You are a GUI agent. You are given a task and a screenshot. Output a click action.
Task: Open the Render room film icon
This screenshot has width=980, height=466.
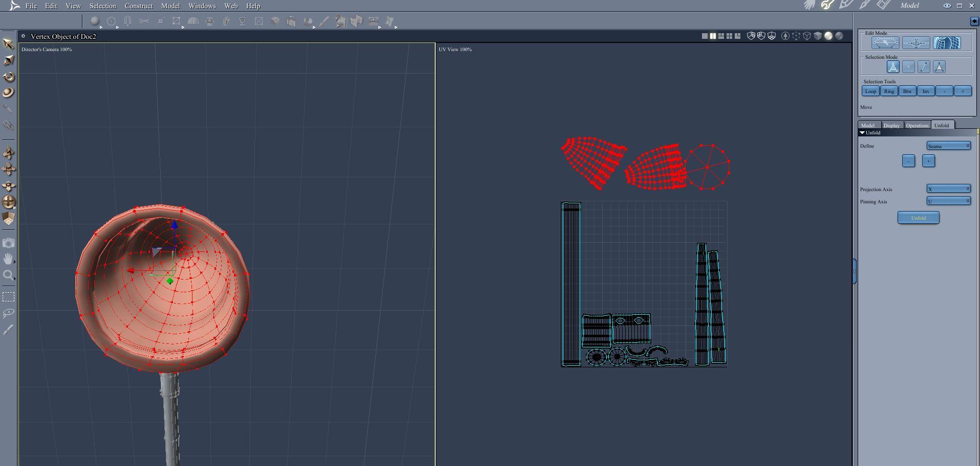883,5
